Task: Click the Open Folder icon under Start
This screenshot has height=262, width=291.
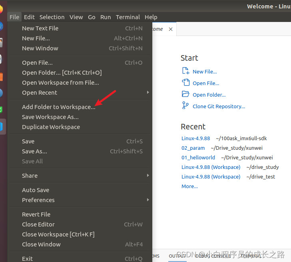Action: tap(185, 94)
